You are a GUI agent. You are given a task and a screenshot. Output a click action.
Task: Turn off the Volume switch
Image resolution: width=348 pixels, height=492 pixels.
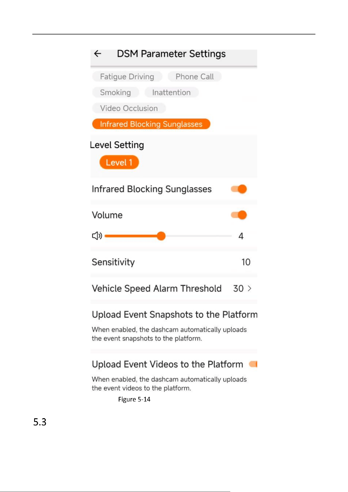pyautogui.click(x=239, y=215)
